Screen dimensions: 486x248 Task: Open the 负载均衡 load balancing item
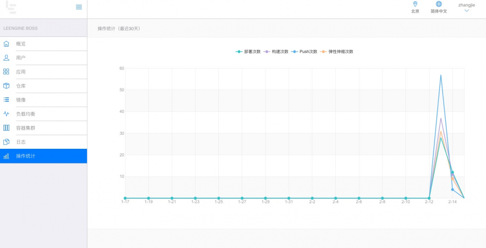click(43, 114)
